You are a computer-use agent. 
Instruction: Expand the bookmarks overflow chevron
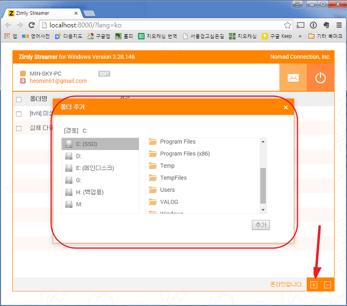pos(300,36)
